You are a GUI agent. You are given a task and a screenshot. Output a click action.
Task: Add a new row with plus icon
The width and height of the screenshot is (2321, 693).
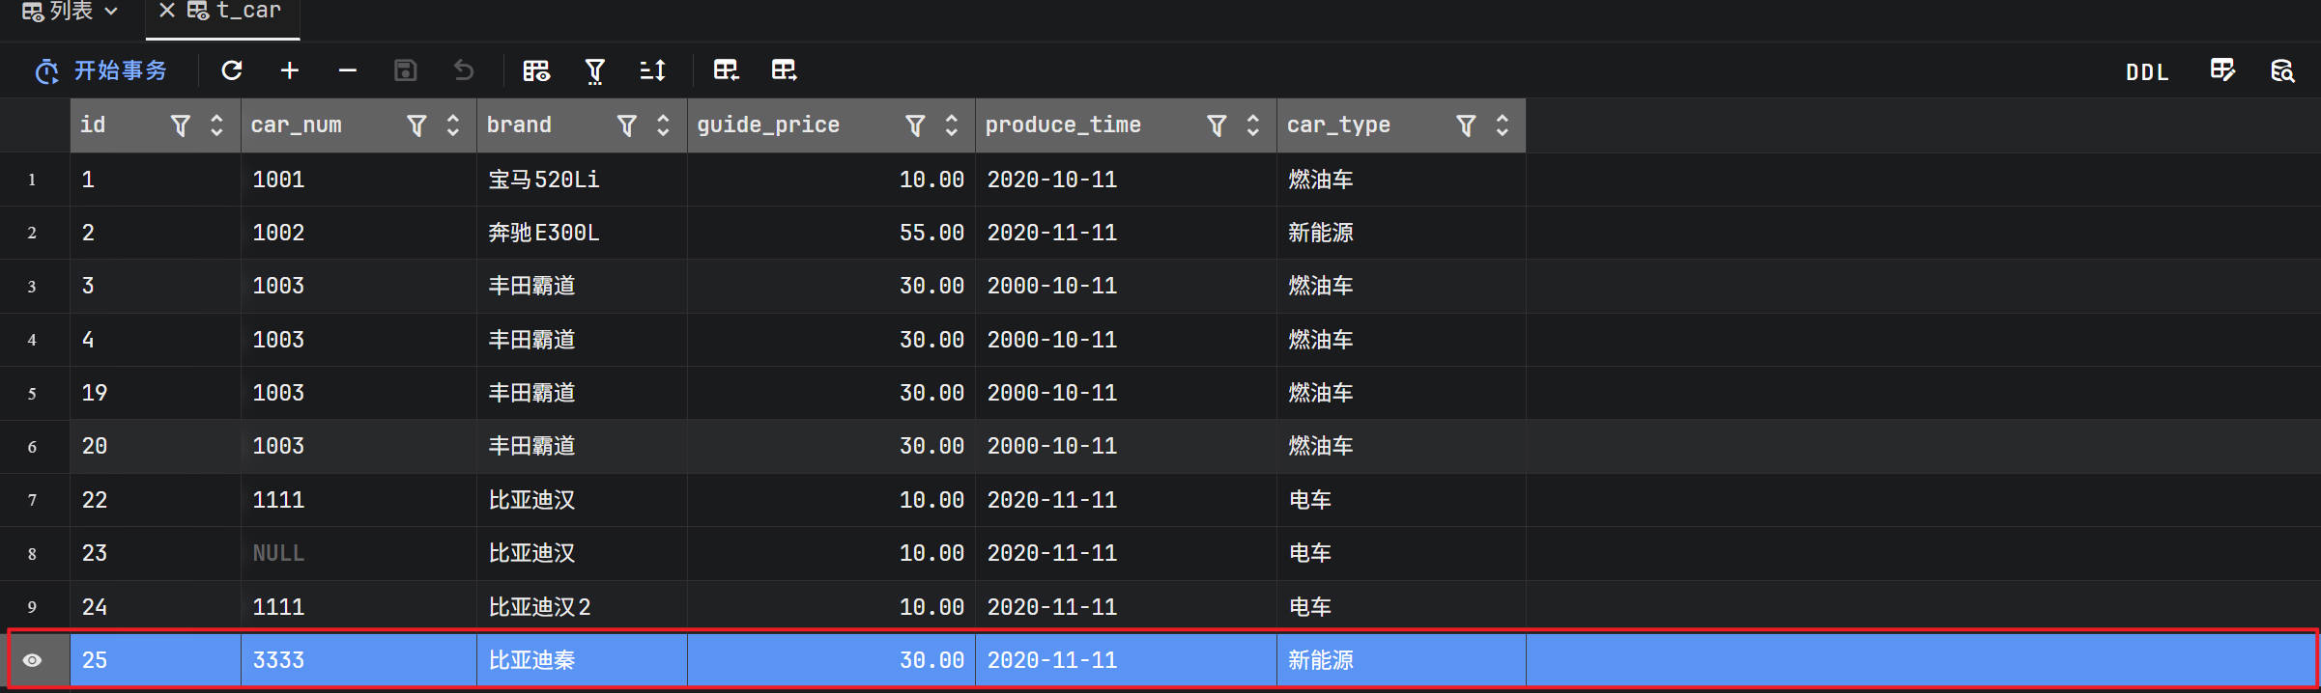tap(290, 70)
